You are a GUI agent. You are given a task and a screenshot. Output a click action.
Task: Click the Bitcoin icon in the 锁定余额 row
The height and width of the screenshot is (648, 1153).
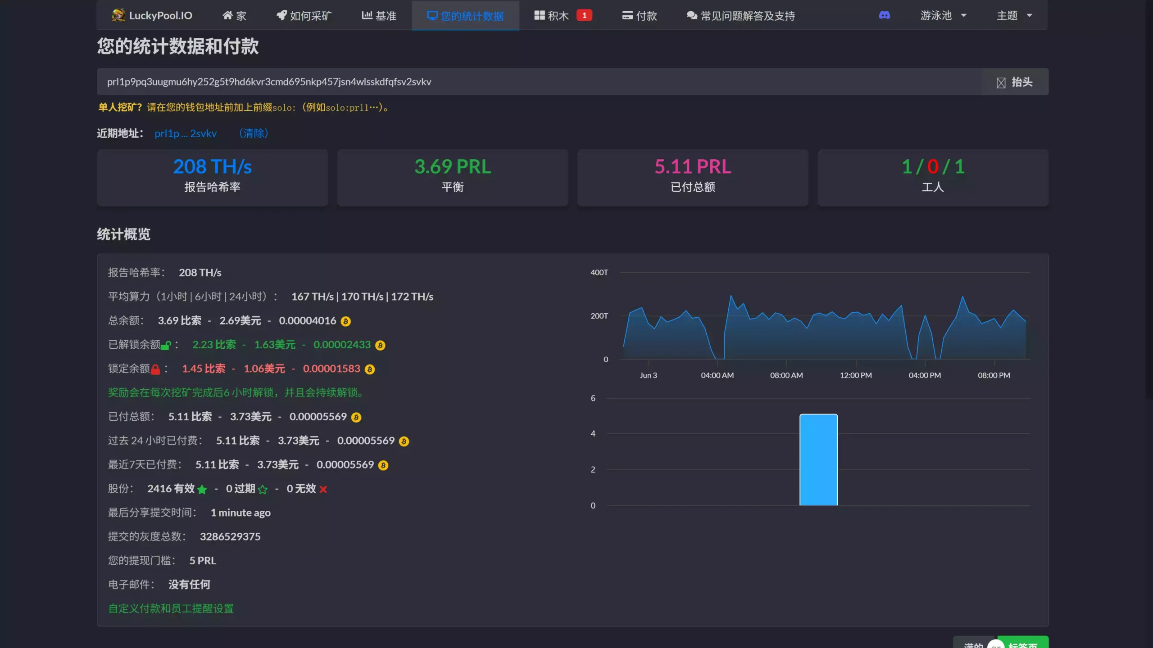(x=370, y=369)
